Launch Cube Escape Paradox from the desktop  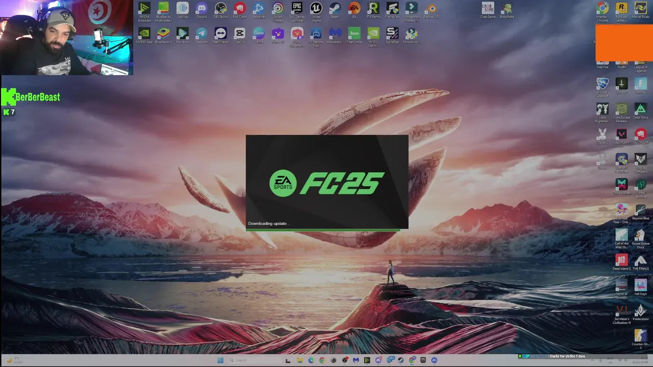(x=621, y=113)
